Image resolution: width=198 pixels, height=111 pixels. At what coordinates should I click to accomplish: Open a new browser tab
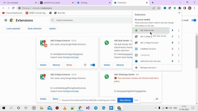(153, 2)
